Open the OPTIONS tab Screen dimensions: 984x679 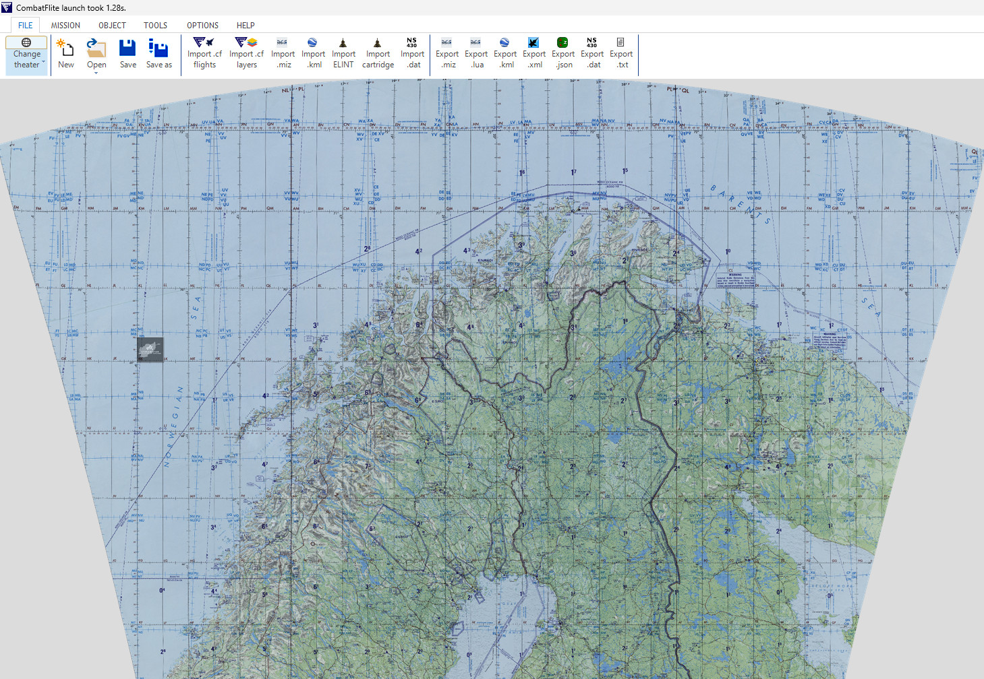coord(202,25)
